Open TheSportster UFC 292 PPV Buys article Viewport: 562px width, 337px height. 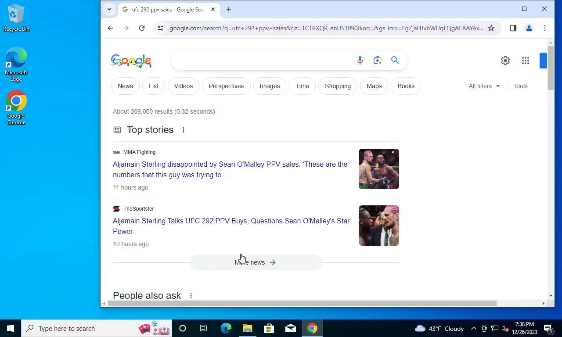coord(231,226)
